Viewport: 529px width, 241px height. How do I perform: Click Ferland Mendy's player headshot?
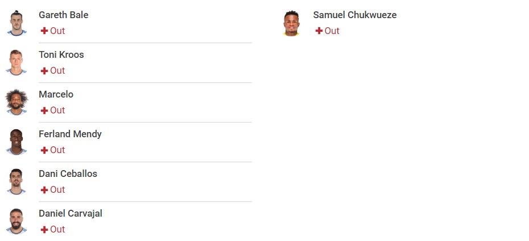coord(16,142)
